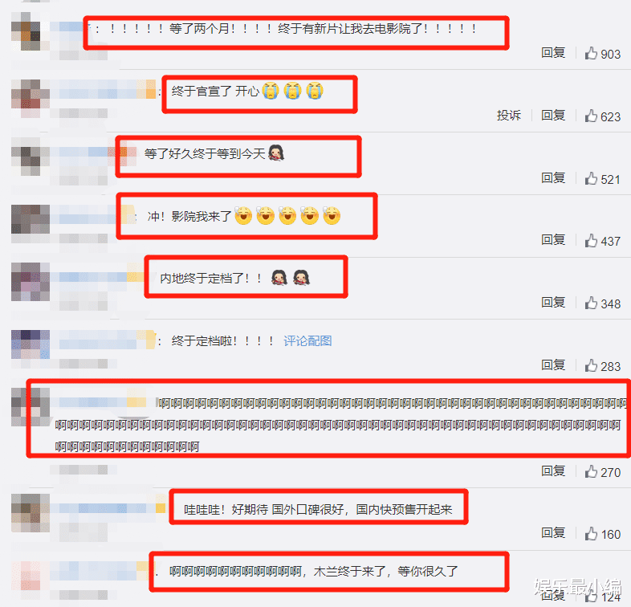
Task: Reply to the 等了两个月 comment
Action: [553, 53]
